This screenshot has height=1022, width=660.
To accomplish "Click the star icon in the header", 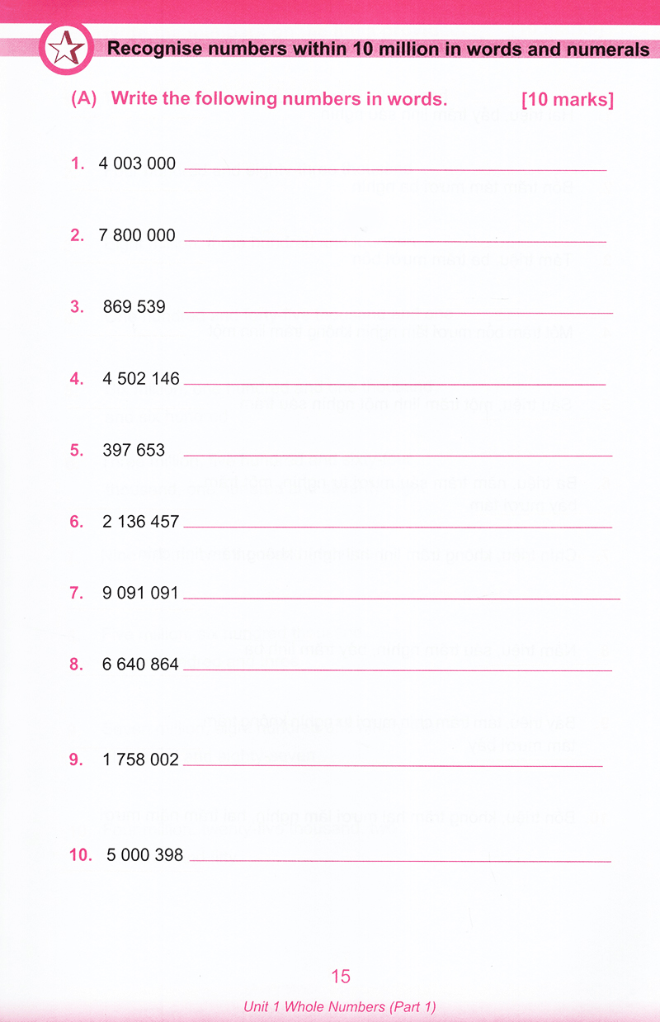I will click(65, 50).
